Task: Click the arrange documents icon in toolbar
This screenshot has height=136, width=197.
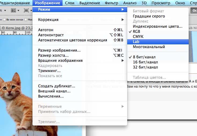Action: (13, 10)
